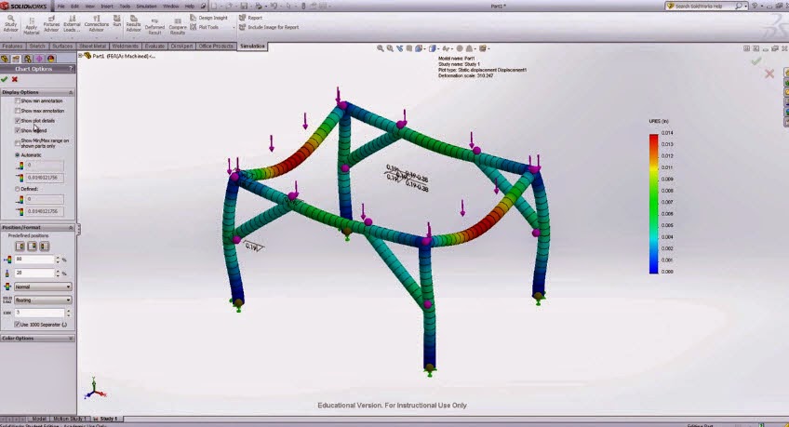Collapse the Display Options section
Image resolution: width=789 pixels, height=427 pixels.
[x=71, y=92]
